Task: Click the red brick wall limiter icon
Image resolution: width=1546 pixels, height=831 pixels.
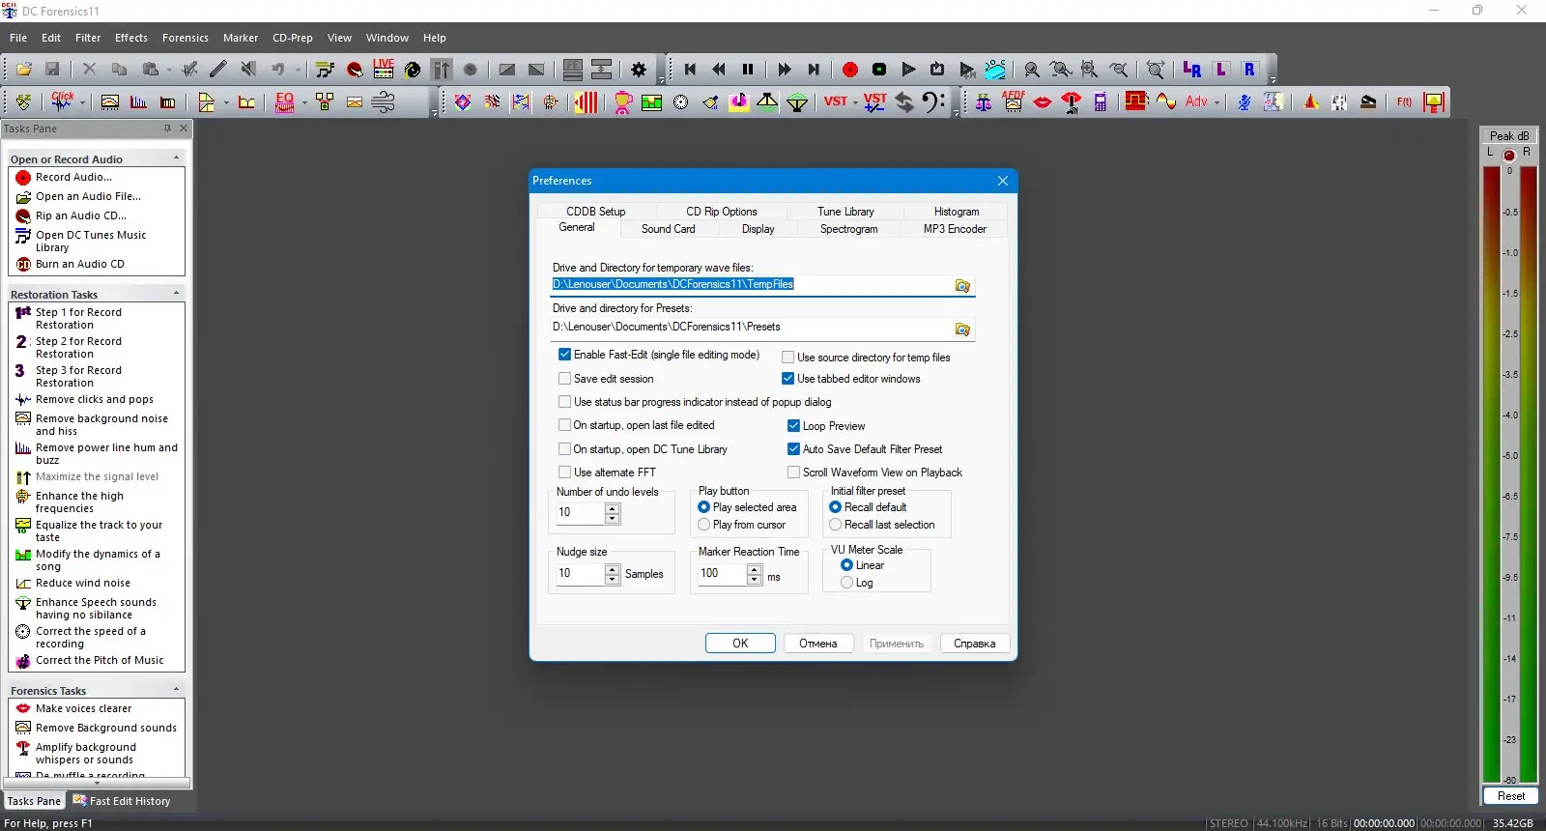Action: (x=1135, y=101)
